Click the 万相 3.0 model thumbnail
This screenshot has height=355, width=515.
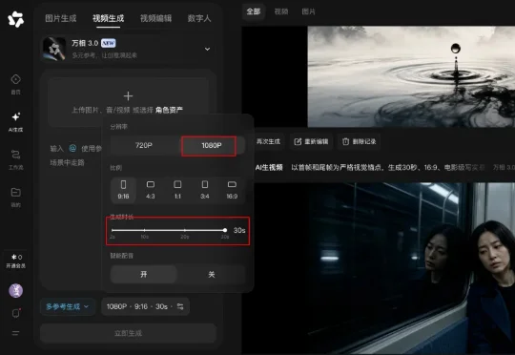click(x=54, y=49)
